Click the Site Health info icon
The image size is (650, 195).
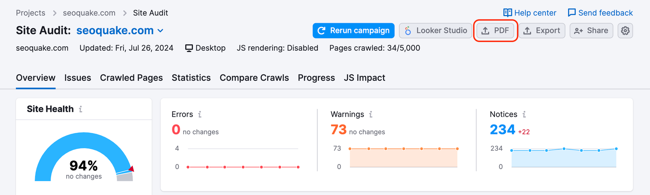tap(80, 109)
